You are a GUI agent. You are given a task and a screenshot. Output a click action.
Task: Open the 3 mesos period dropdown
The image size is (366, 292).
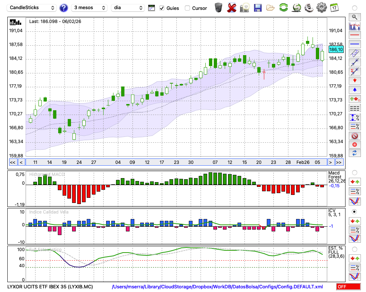89,8
